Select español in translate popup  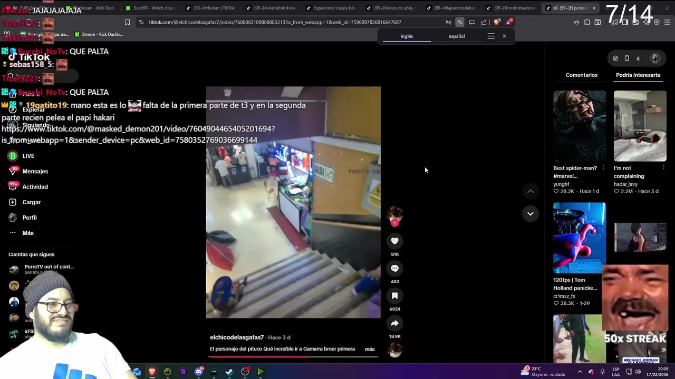(457, 36)
